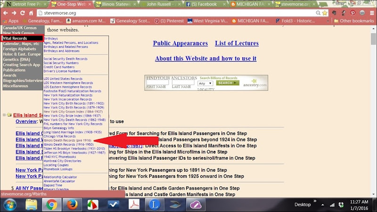377x212 pixels.
Task: Open the blue L application in taskbar
Action: tap(155, 205)
